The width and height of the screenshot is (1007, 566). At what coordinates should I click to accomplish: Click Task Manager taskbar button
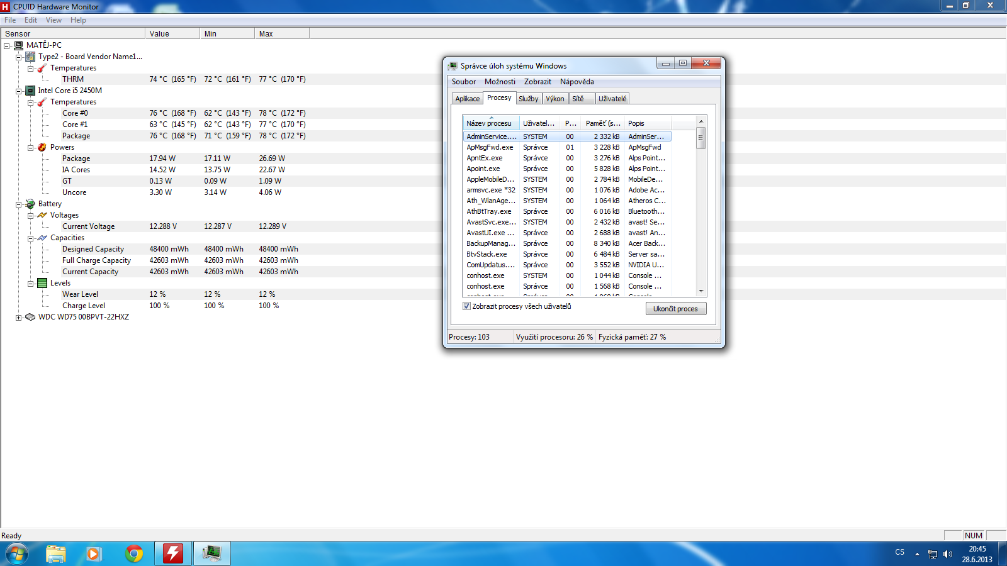212,553
